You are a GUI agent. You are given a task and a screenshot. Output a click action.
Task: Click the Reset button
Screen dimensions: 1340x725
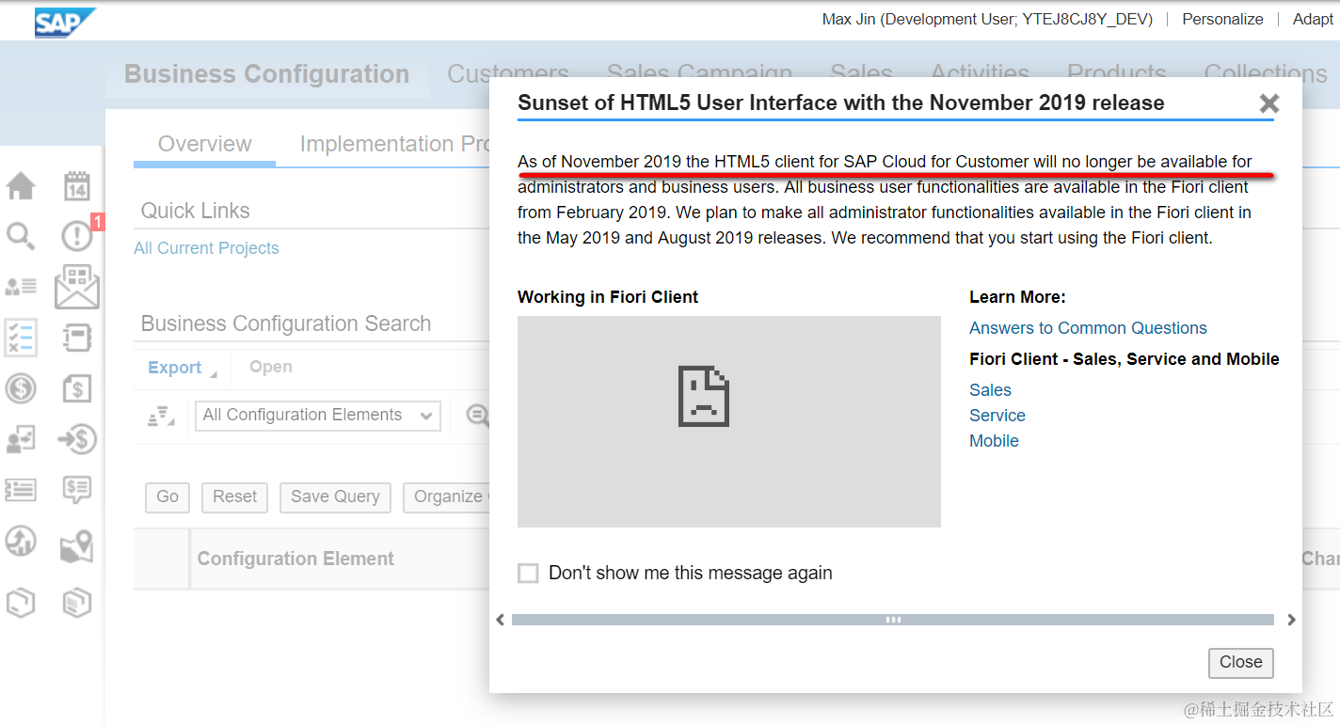(235, 497)
